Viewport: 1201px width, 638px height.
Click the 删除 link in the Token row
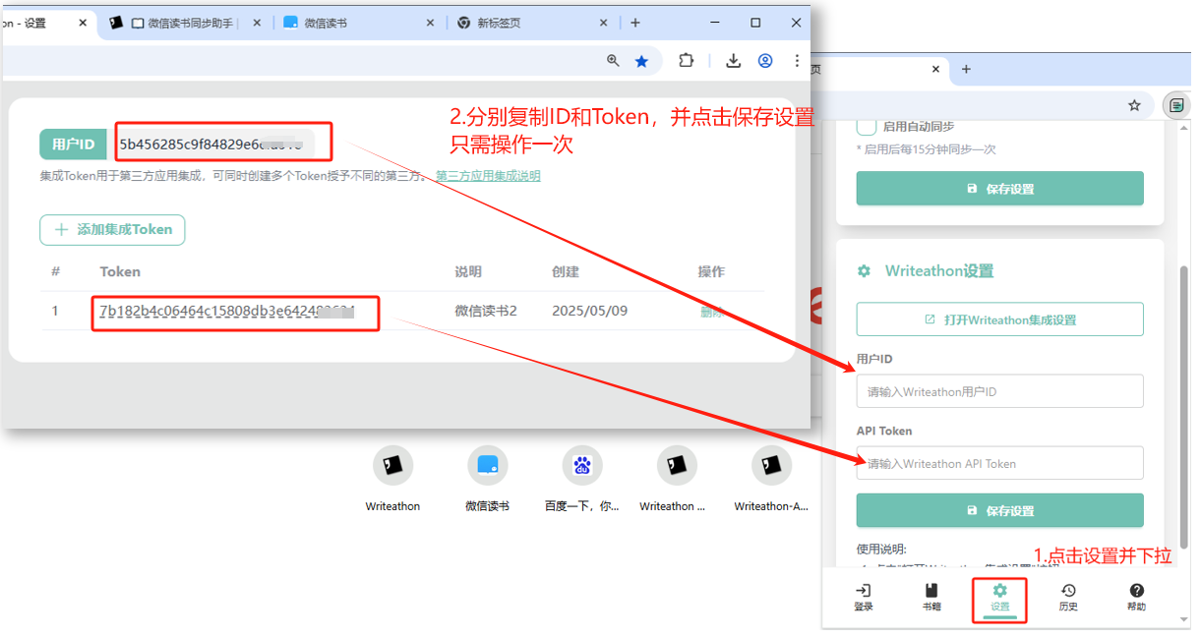click(711, 312)
